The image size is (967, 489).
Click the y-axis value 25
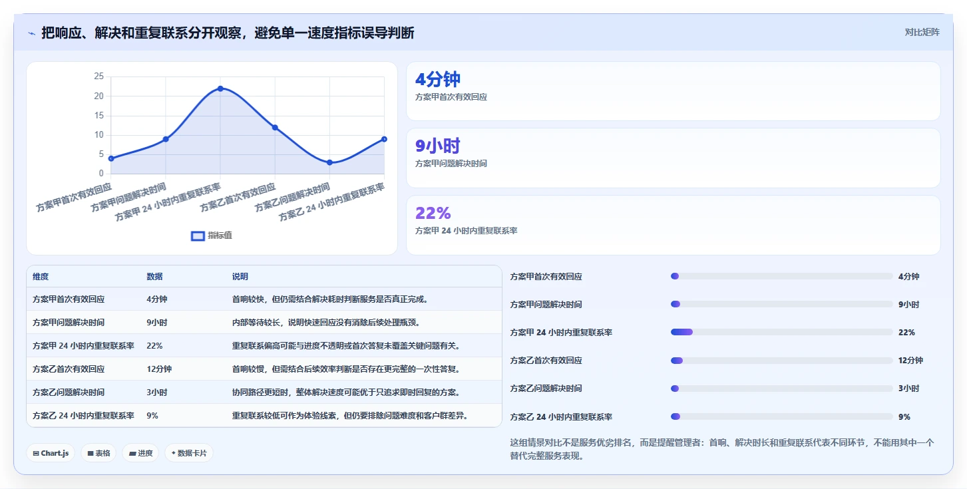[98, 77]
